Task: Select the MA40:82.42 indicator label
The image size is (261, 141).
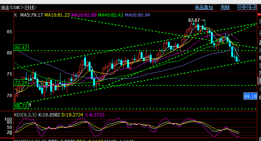Action: click(111, 15)
